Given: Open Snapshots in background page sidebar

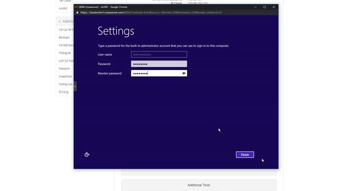Looking at the screenshot, I should point(65,76).
